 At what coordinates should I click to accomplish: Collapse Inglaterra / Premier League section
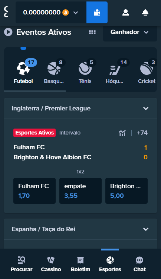[x=146, y=108]
